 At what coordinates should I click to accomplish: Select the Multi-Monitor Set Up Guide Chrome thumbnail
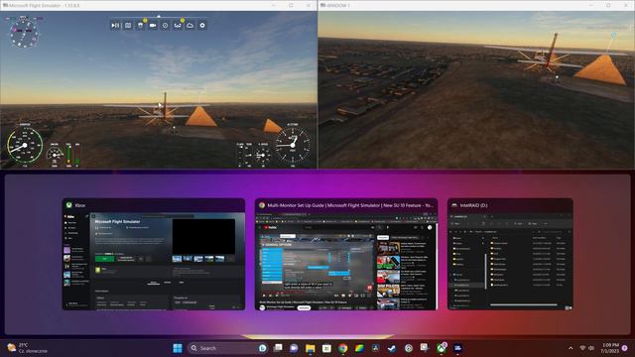coord(346,254)
